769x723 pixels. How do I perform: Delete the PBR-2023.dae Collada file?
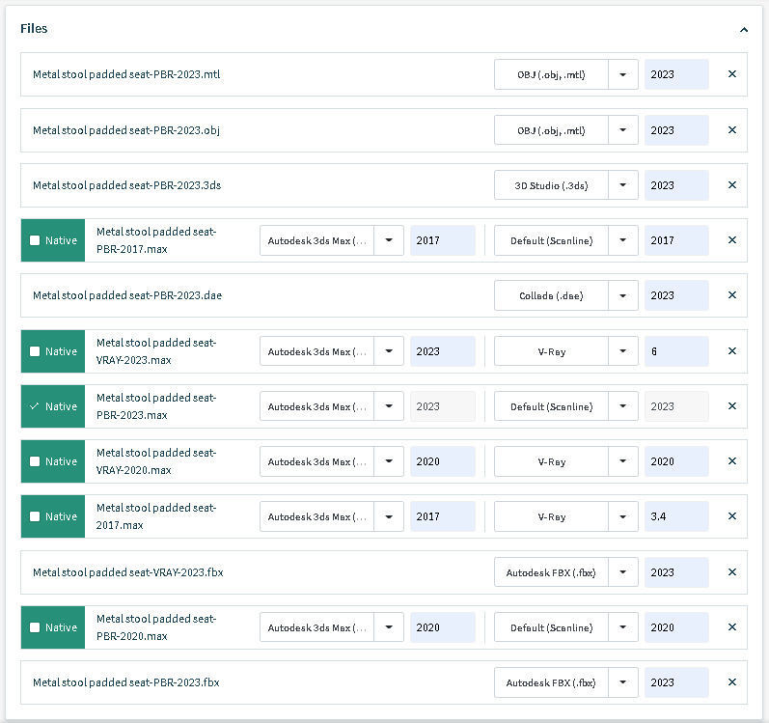click(731, 295)
